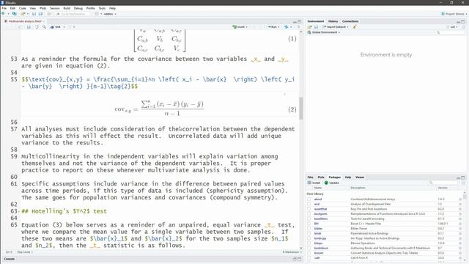Viewport: 469px width, 264px height.
Task: Click the Workspace Panes layout icon
Action: click(97, 14)
